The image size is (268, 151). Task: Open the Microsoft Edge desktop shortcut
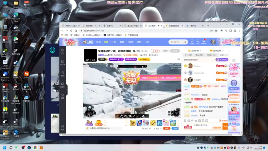pos(16,17)
